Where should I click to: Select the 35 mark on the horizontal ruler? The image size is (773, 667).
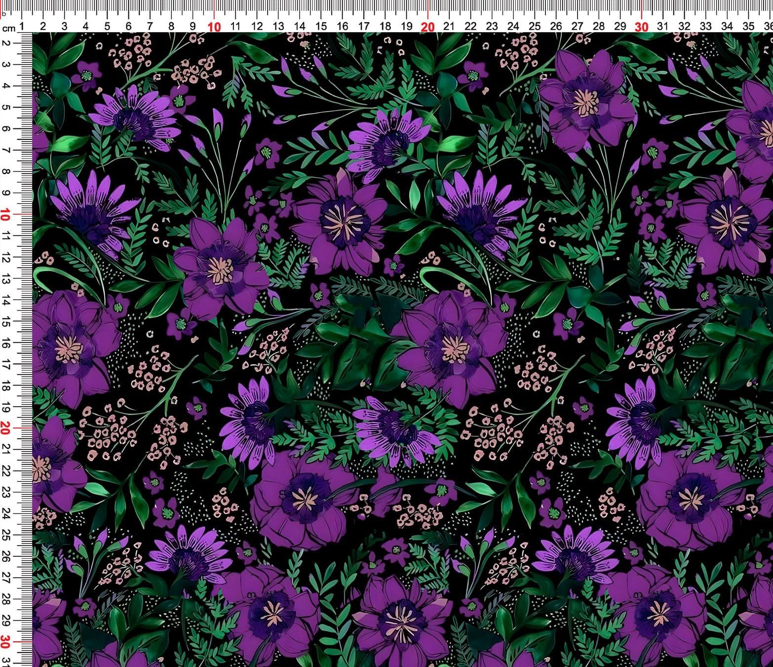[x=748, y=26]
